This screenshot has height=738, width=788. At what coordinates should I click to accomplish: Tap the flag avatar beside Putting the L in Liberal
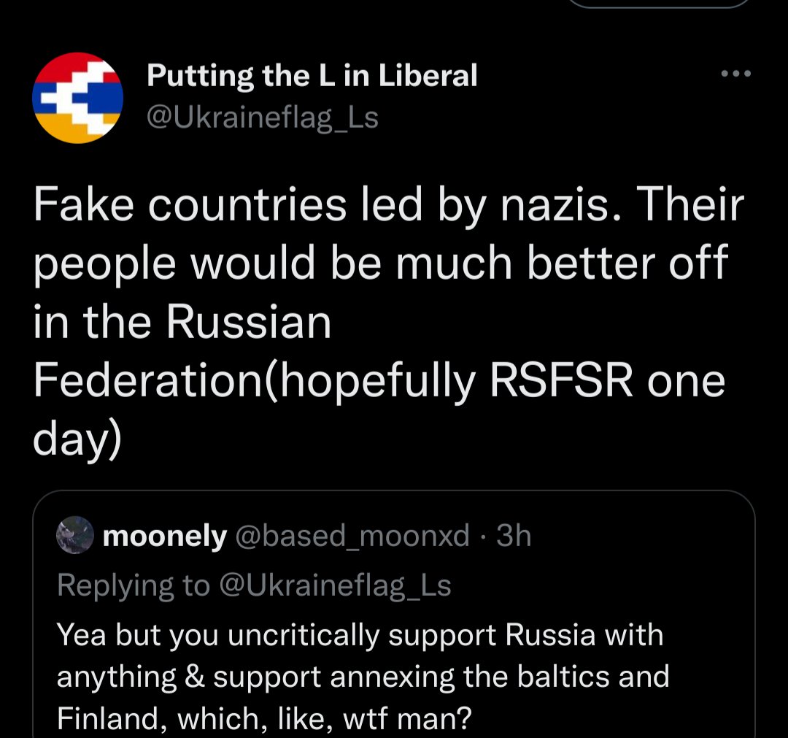click(x=77, y=98)
